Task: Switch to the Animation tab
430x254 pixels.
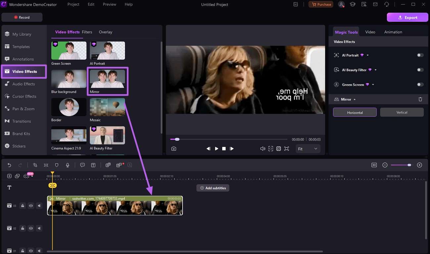Action: coord(393,32)
